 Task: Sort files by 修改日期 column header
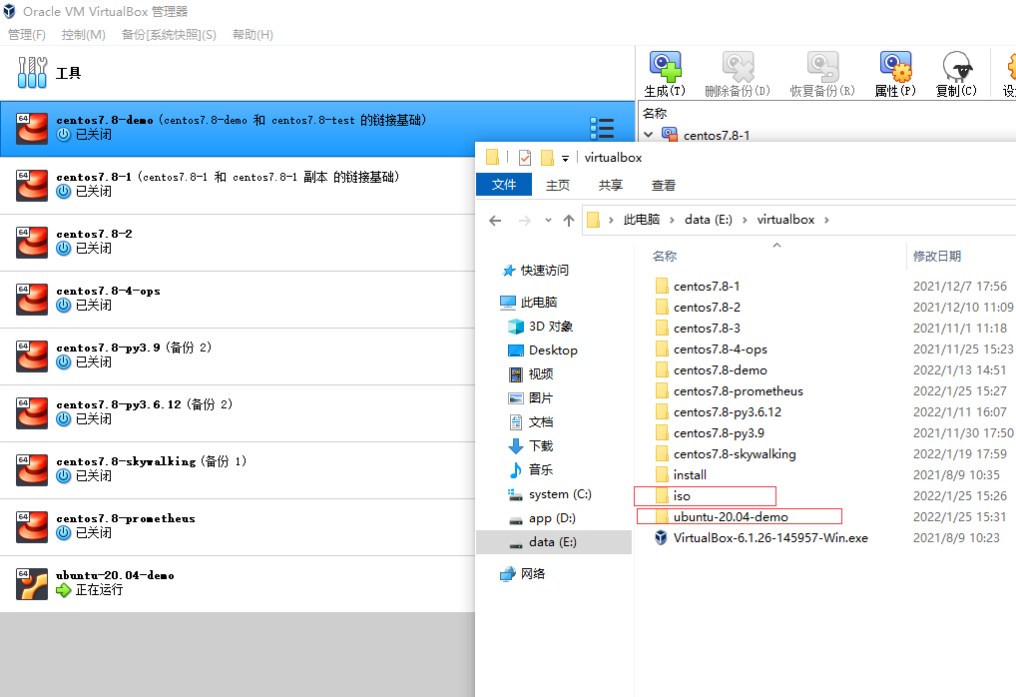(937, 256)
